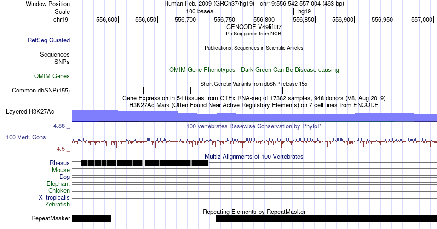The image size is (437, 229).
Task: Click the -4.5 conservation axis value
Action: coord(60,149)
